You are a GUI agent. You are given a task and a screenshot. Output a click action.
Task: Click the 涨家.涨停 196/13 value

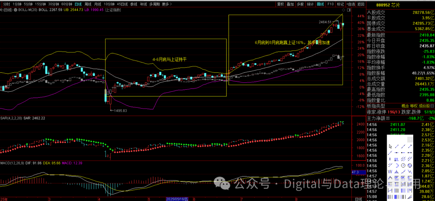(394, 112)
